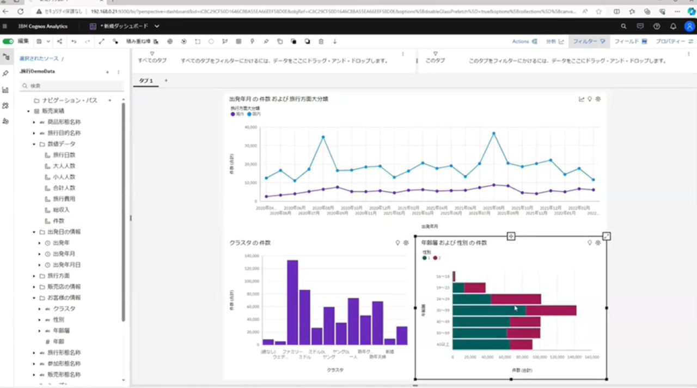Image resolution: width=697 pixels, height=388 pixels.
Task: Open the プロパティー panel
Action: 674,41
